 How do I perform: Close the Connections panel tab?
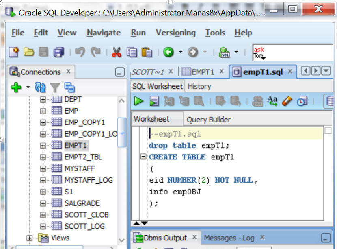click(x=68, y=71)
